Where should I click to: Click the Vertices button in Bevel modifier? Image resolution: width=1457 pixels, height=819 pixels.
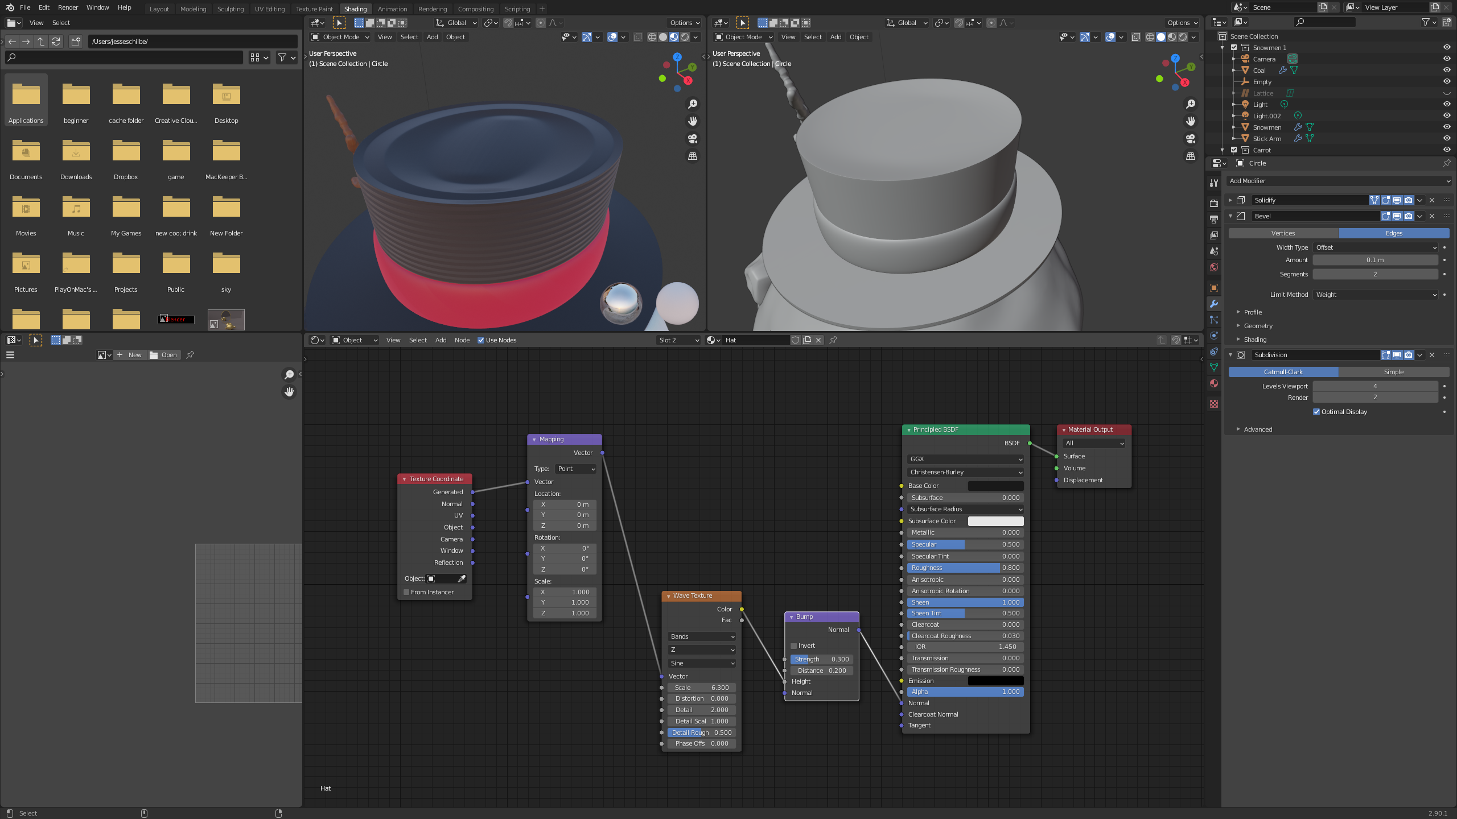coord(1283,233)
